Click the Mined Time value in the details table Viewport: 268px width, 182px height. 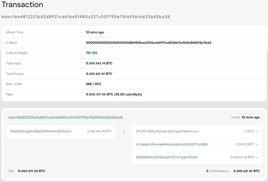pos(95,32)
